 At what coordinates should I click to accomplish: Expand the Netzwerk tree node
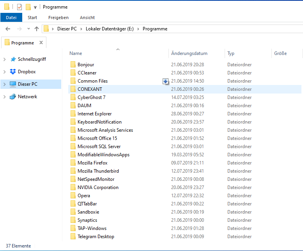click(x=4, y=97)
